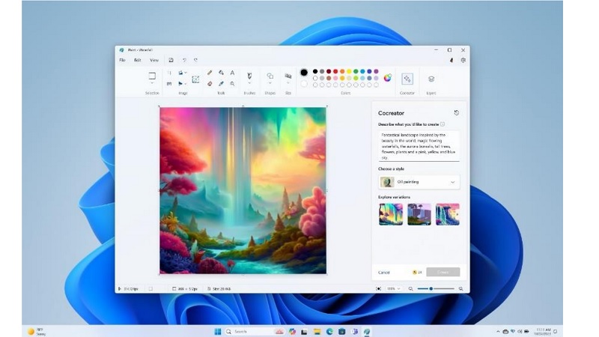Click the account icon beside settings
599x337 pixels.
click(x=451, y=60)
